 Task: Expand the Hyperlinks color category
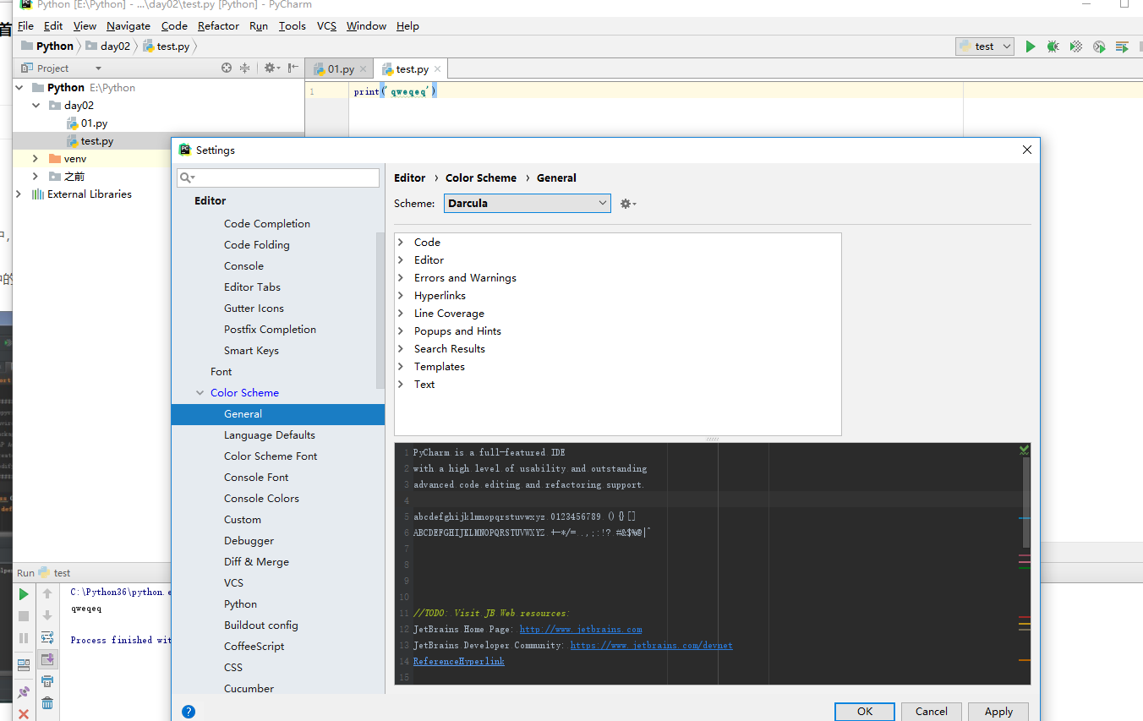coord(401,296)
